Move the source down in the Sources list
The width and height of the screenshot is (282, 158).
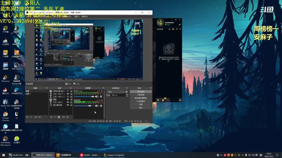click(x=67, y=117)
